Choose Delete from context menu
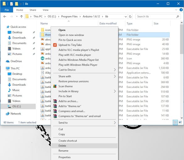184x160 pixels. [84, 146]
